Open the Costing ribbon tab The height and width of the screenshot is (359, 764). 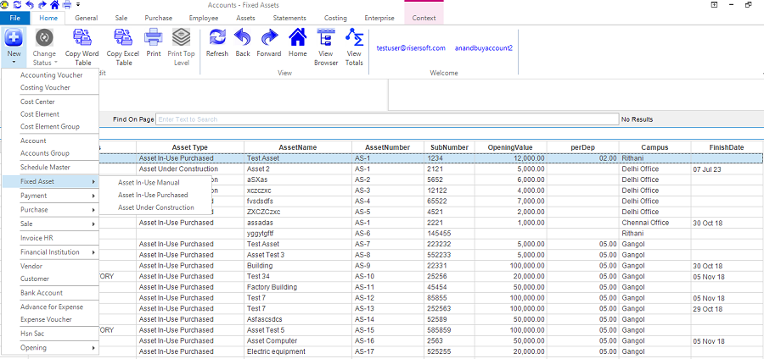click(x=334, y=17)
